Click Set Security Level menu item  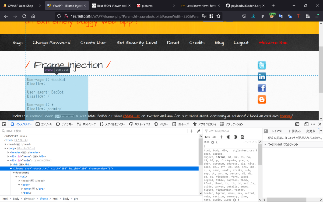(137, 43)
